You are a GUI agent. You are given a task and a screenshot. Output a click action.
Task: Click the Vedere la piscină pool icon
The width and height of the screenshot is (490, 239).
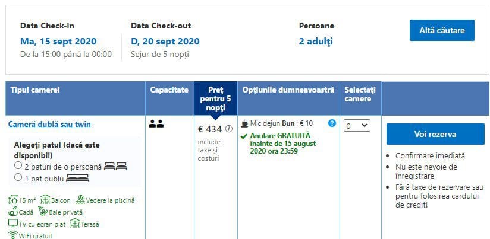coord(80,200)
